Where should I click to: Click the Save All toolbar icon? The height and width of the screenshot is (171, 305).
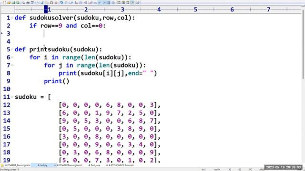[x=18, y=3]
